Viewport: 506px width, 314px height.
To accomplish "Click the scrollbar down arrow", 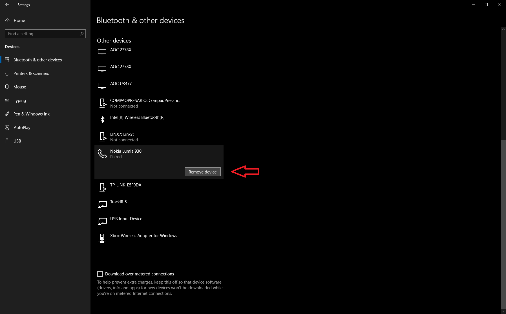I will point(503,311).
